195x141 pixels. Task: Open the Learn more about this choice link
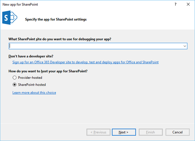pos(34,92)
